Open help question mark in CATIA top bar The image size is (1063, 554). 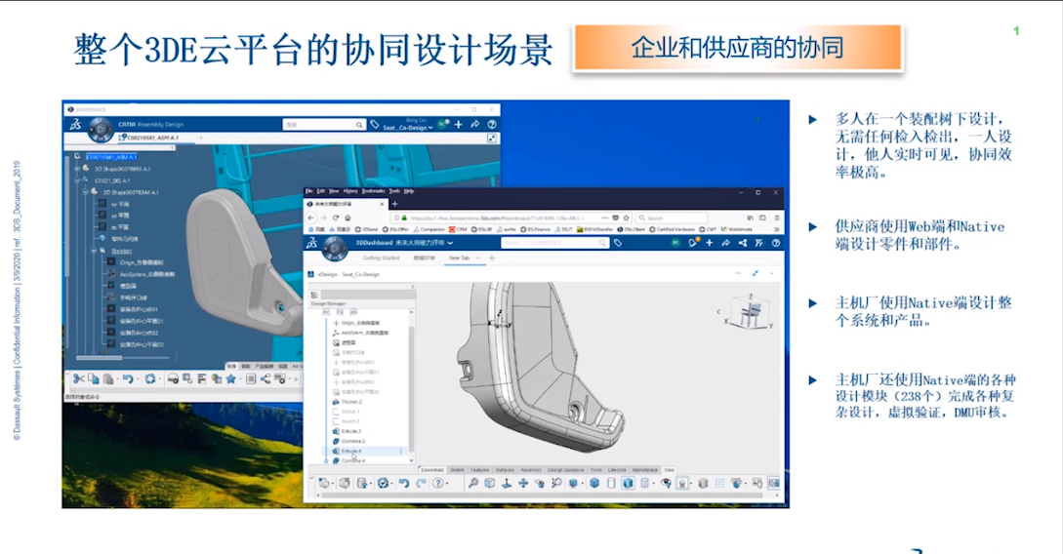click(x=492, y=125)
